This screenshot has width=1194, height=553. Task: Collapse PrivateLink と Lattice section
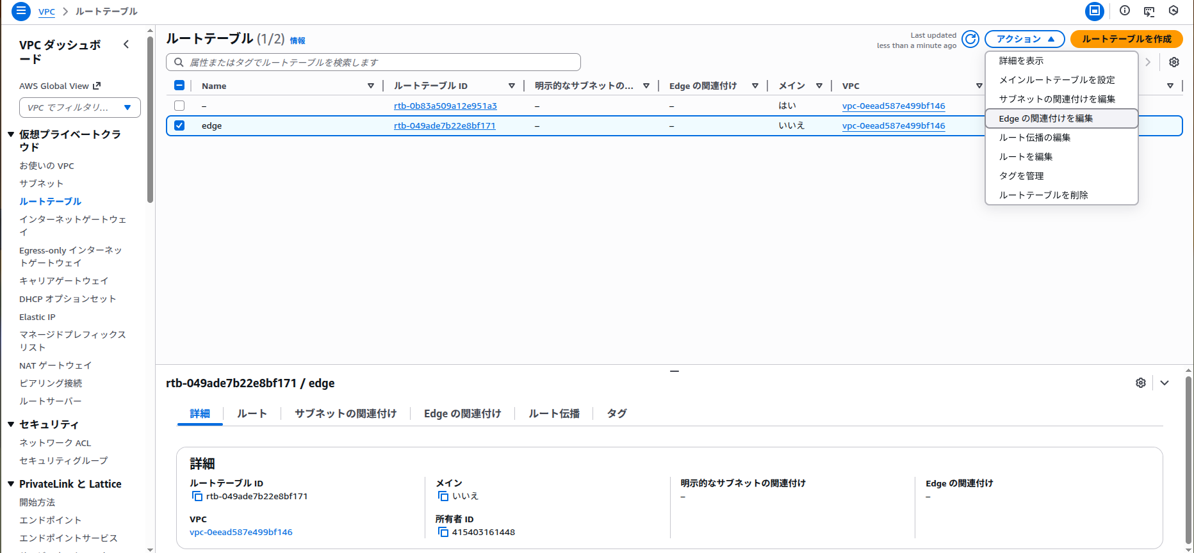coord(11,484)
